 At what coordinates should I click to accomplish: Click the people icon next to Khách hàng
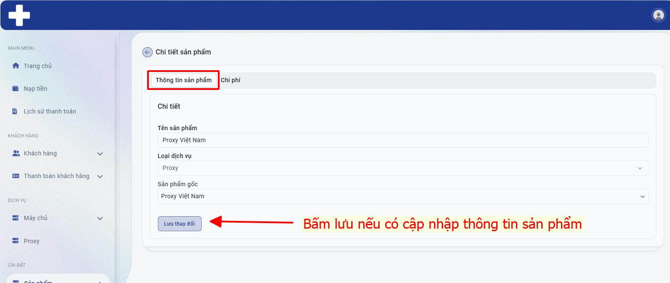point(16,153)
